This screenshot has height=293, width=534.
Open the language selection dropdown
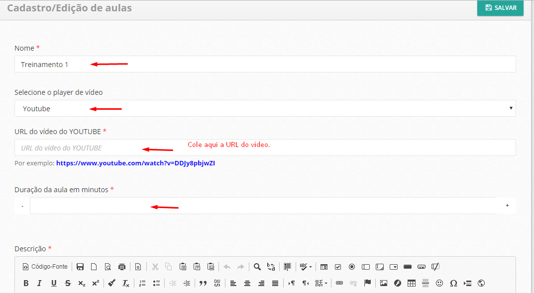(x=321, y=283)
